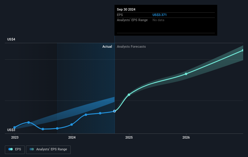Click the US$3.371 EPS value in tooltip
The image size is (248, 157).
pyautogui.click(x=159, y=15)
